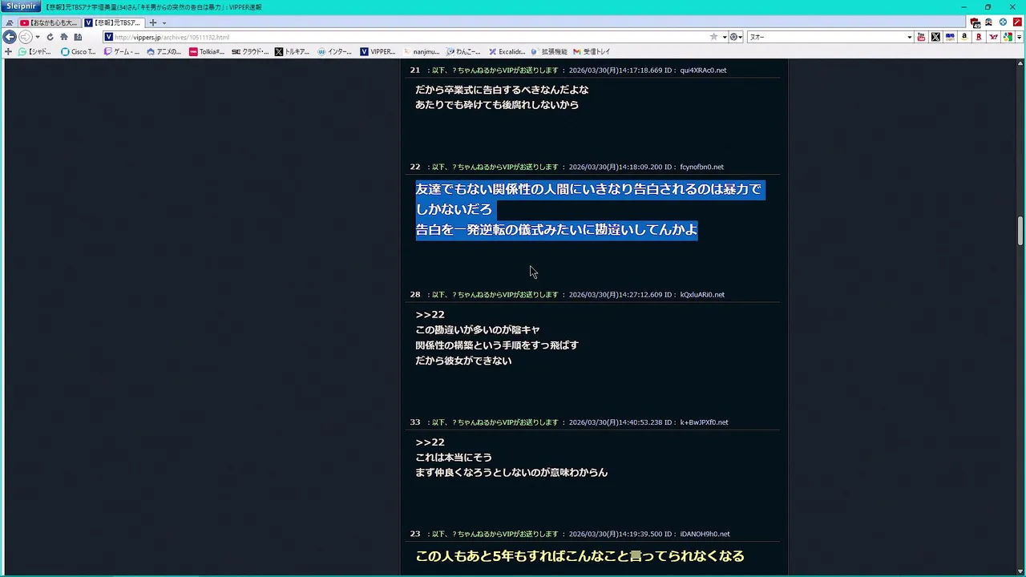The height and width of the screenshot is (577, 1026).
Task: Reload the current page
Action: coord(50,37)
